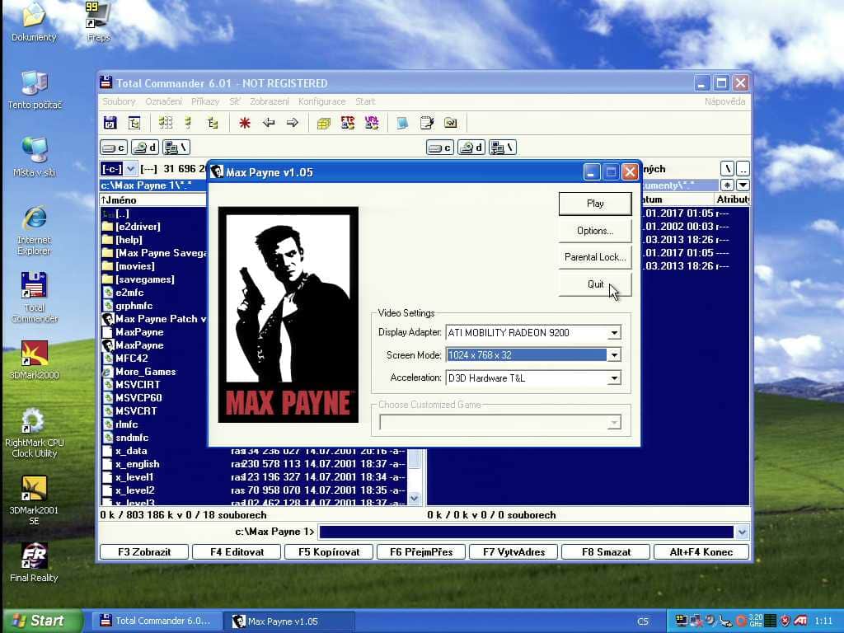Click the URL new connection toolbar icon
This screenshot has height=633, width=844.
372,123
